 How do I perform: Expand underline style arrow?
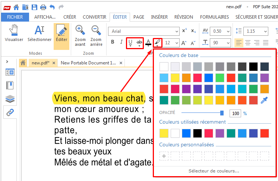tap(130, 46)
